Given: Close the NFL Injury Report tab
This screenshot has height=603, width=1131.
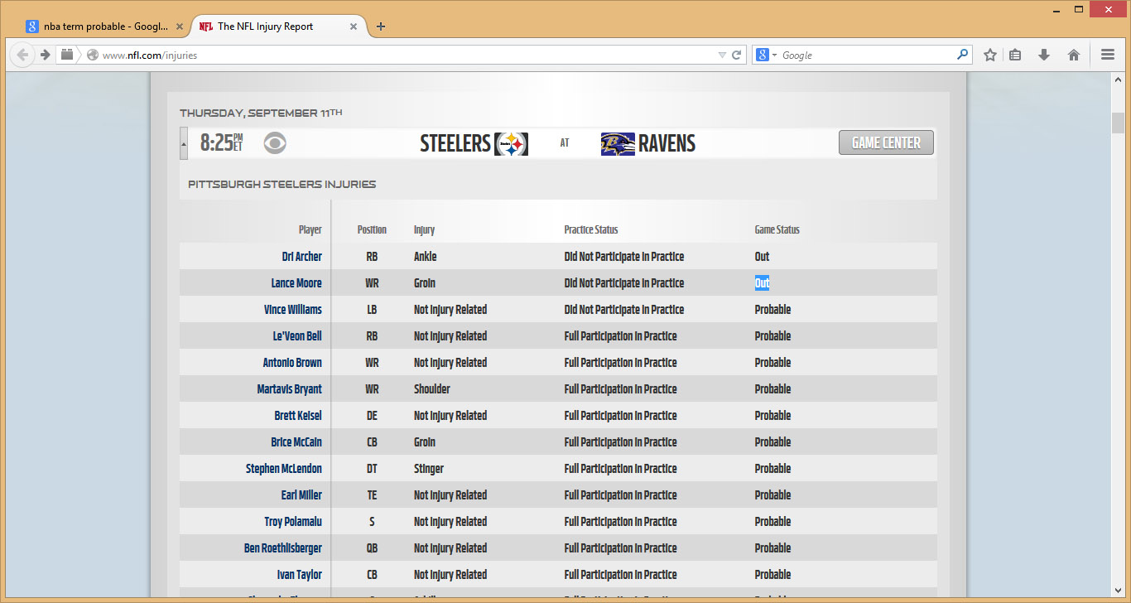Looking at the screenshot, I should tap(354, 27).
